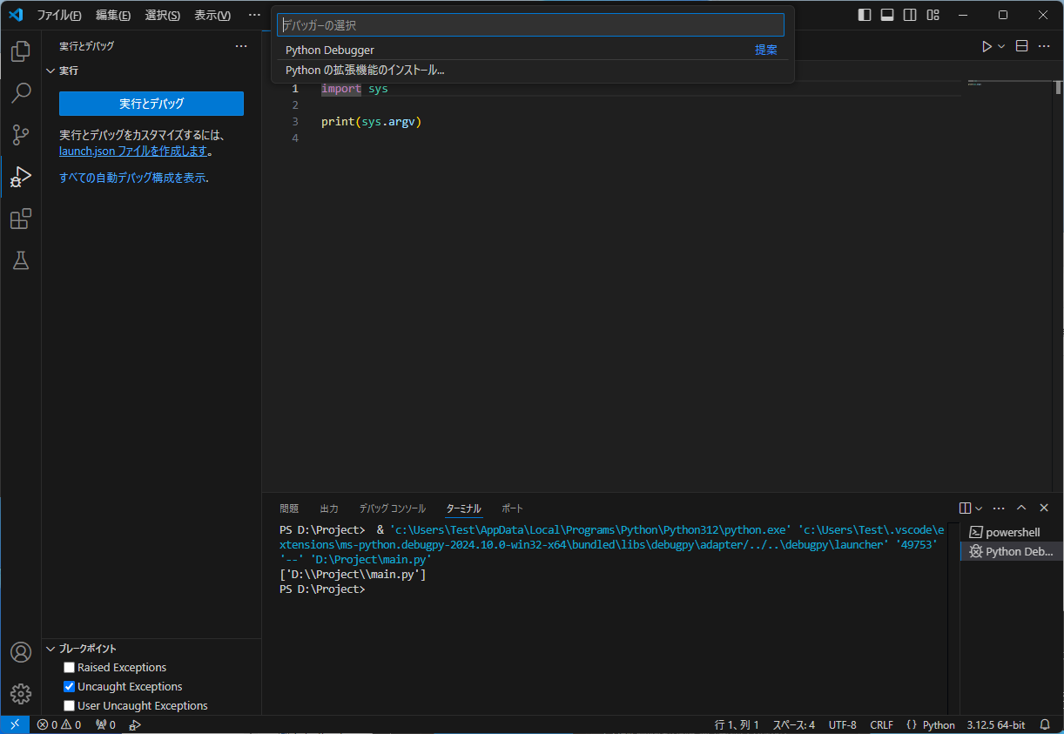Disable the Uncaught Exceptions checkbox
Viewport: 1064px width, 734px height.
69,686
